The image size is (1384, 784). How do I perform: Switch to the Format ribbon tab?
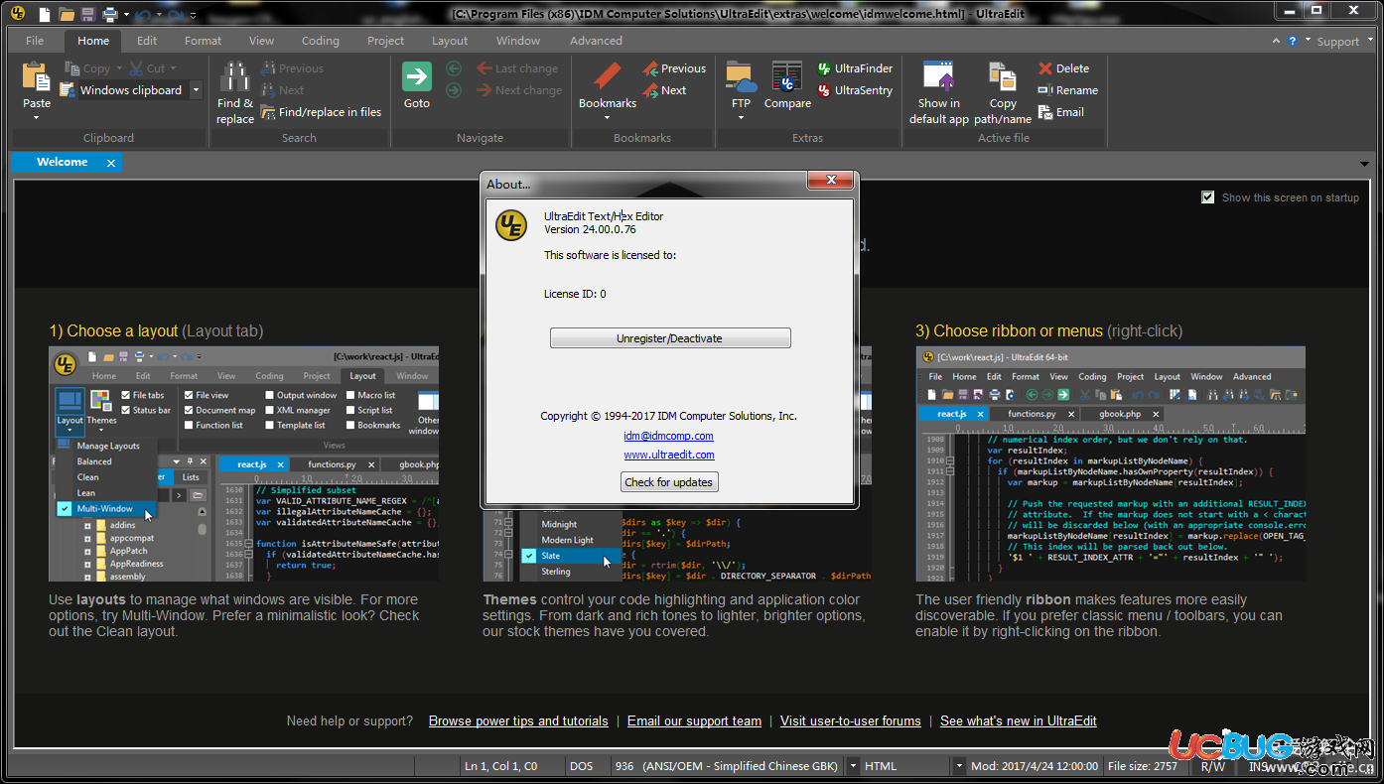click(x=203, y=41)
